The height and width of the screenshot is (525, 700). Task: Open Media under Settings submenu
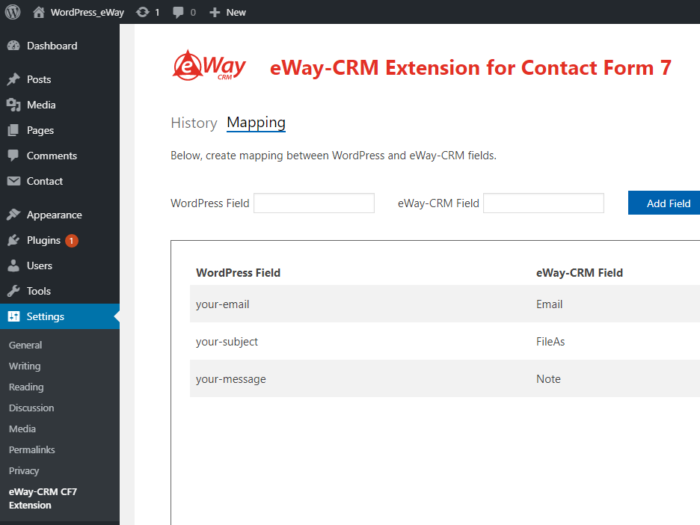click(22, 429)
